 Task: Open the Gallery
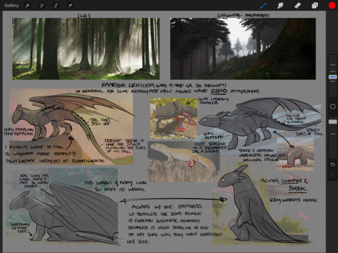(11, 6)
